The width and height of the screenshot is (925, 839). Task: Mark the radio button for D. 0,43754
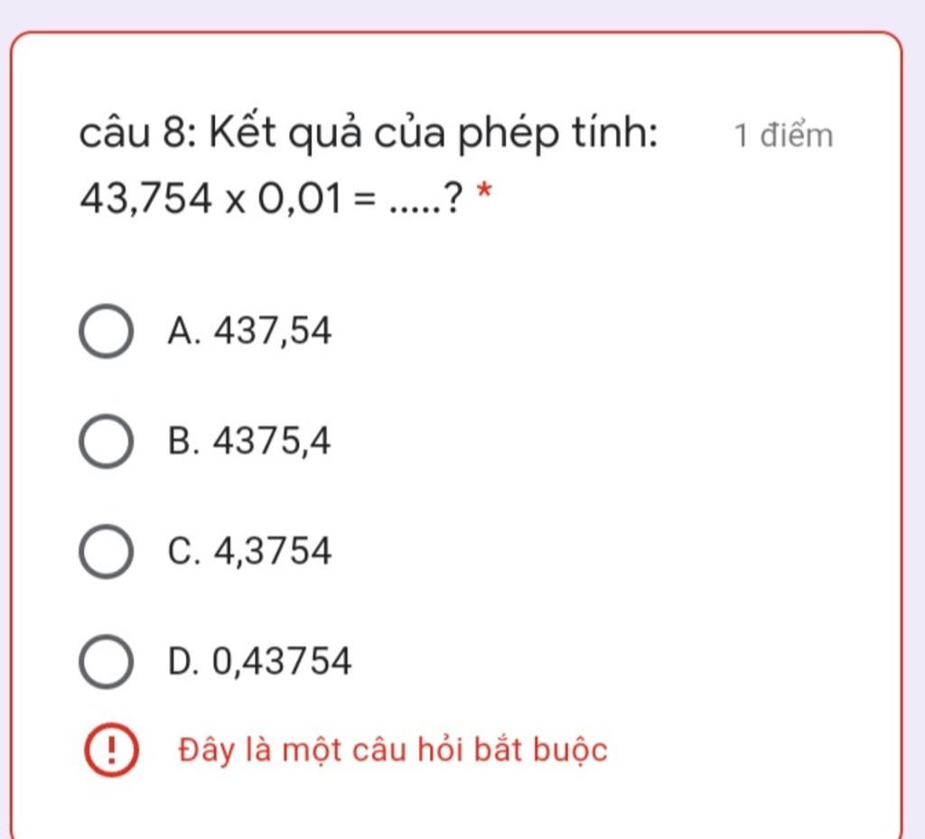(106, 661)
